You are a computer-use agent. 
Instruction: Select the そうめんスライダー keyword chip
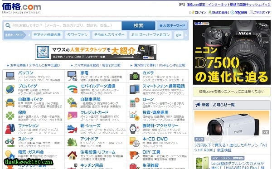[109, 35]
